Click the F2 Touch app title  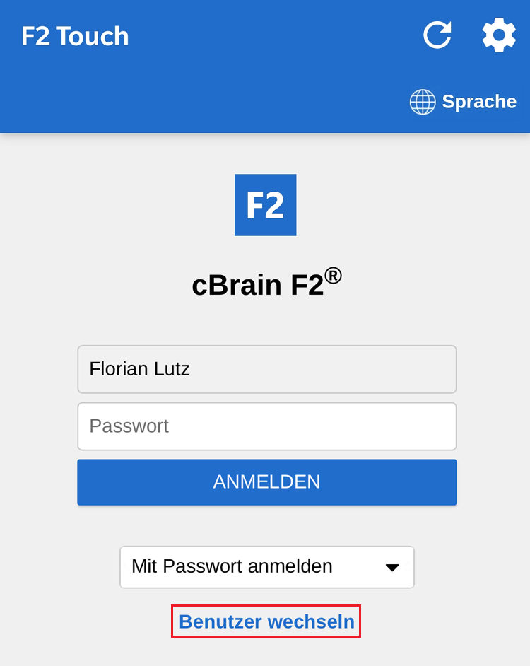[x=75, y=36]
